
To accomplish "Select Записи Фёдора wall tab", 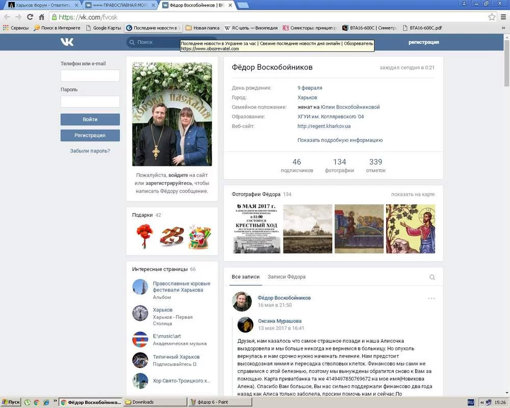I will [287, 277].
